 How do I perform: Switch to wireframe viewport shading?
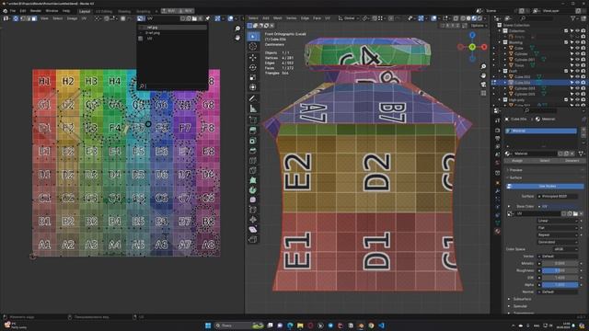[463, 18]
